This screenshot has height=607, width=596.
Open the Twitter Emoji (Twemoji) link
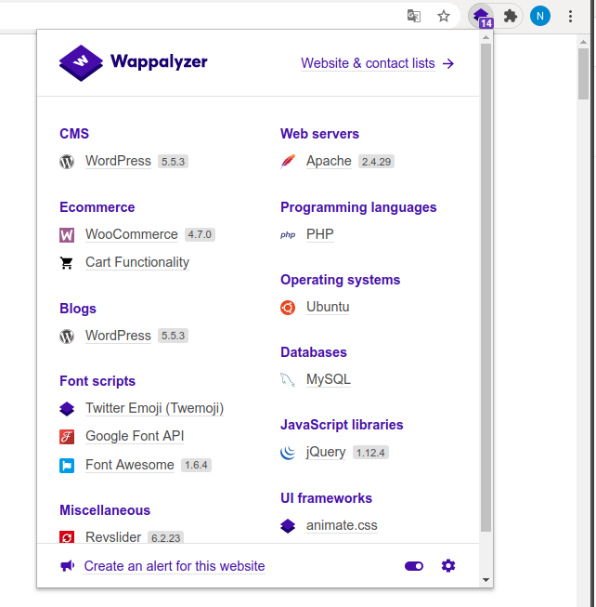[155, 408]
